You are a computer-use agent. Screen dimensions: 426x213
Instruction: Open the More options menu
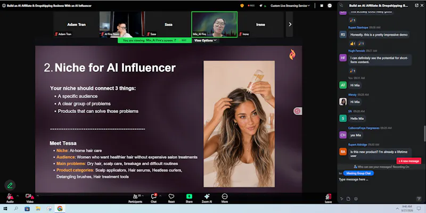point(224,198)
